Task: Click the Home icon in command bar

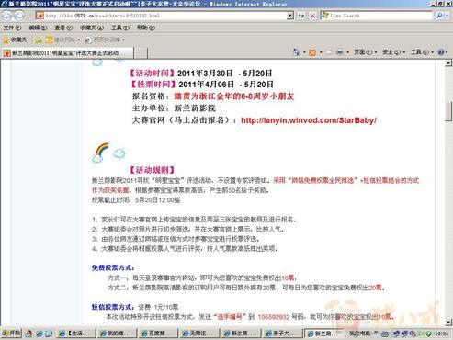Action: coord(296,52)
